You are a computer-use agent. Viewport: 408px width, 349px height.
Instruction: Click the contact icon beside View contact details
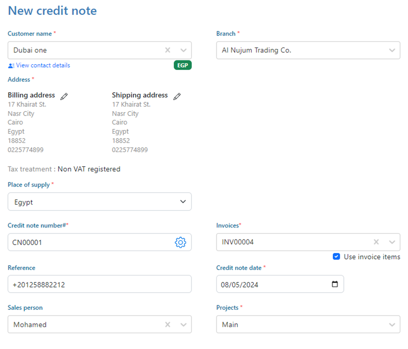pyautogui.click(x=11, y=65)
